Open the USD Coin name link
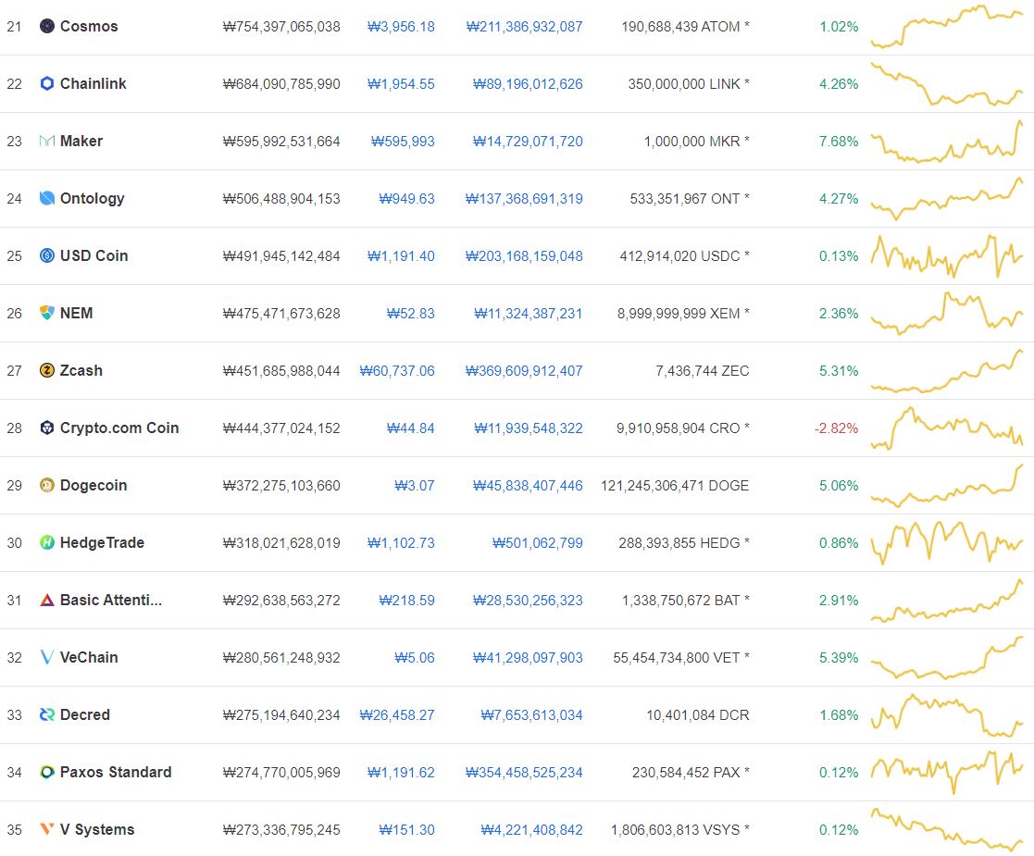The width and height of the screenshot is (1034, 856). [93, 256]
